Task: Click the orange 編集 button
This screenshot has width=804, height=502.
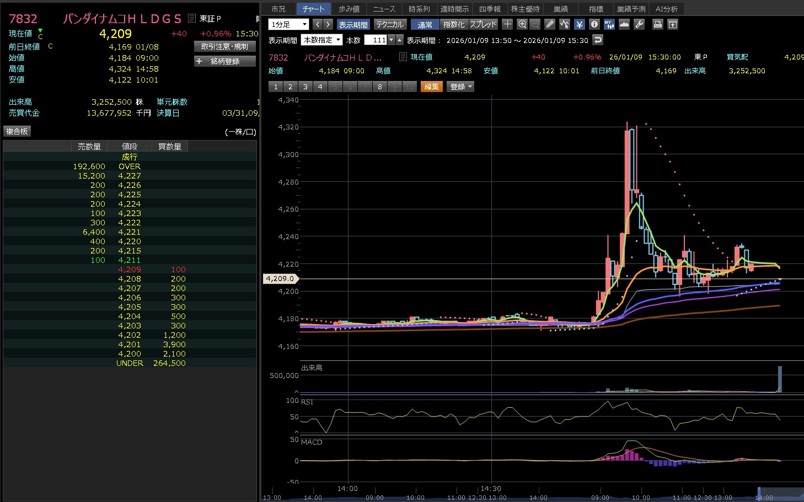Action: coord(431,87)
